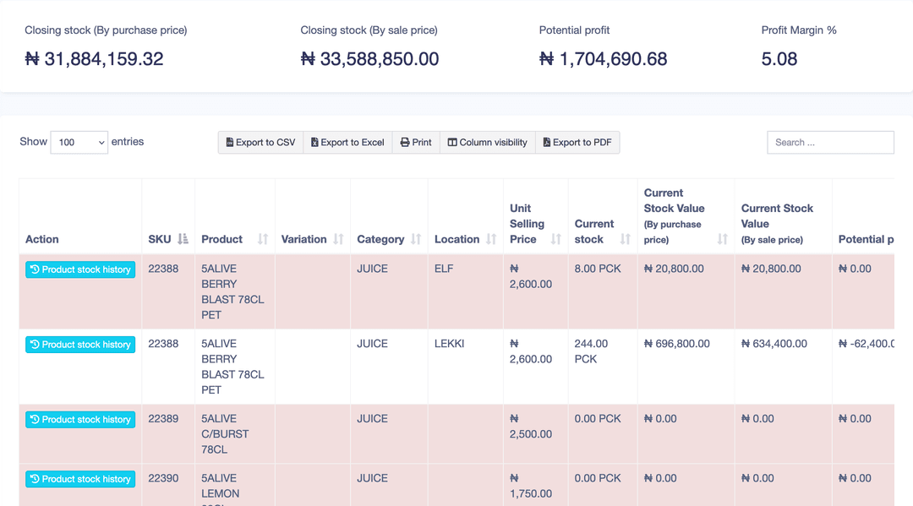This screenshot has width=913, height=506.
Task: Click the 244.00 PCK stock value
Action: [x=591, y=351]
